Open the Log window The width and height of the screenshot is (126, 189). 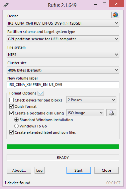click(x=39, y=170)
